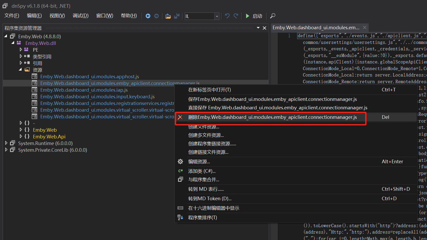Collapse the Emby.Web (4.8.8.0) node
The height and width of the screenshot is (240, 427).
[x=6, y=36]
